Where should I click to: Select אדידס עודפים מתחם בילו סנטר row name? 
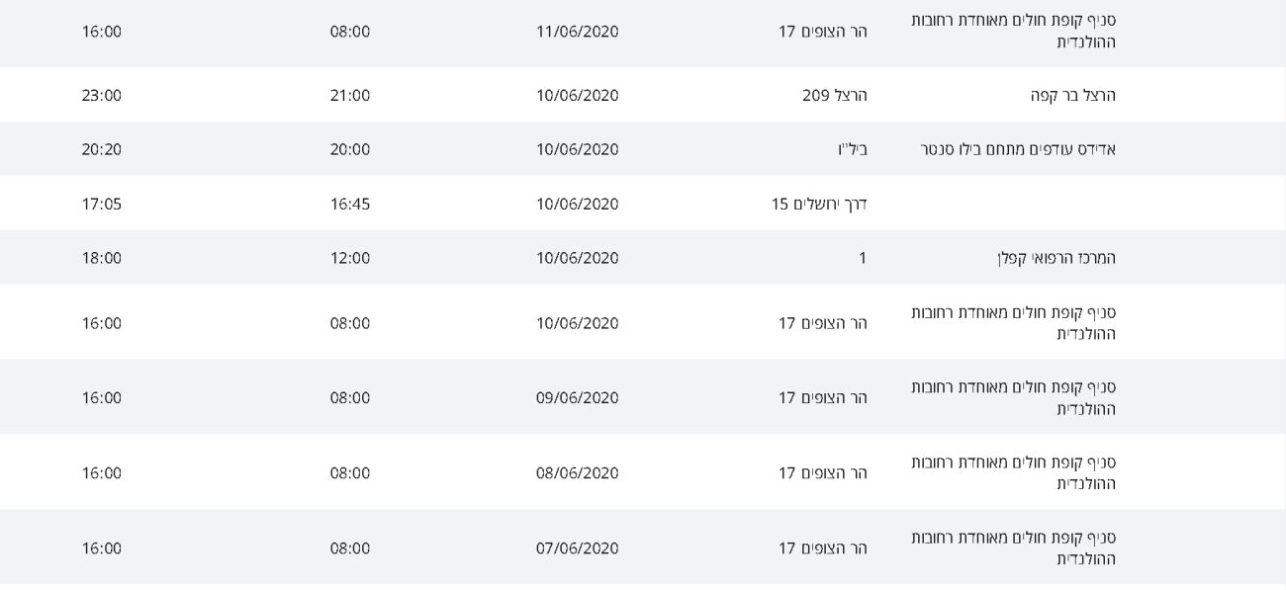coord(1018,149)
